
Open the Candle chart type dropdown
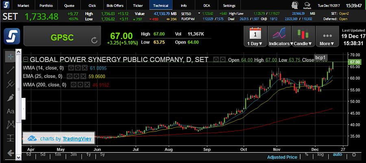tap(303, 36)
